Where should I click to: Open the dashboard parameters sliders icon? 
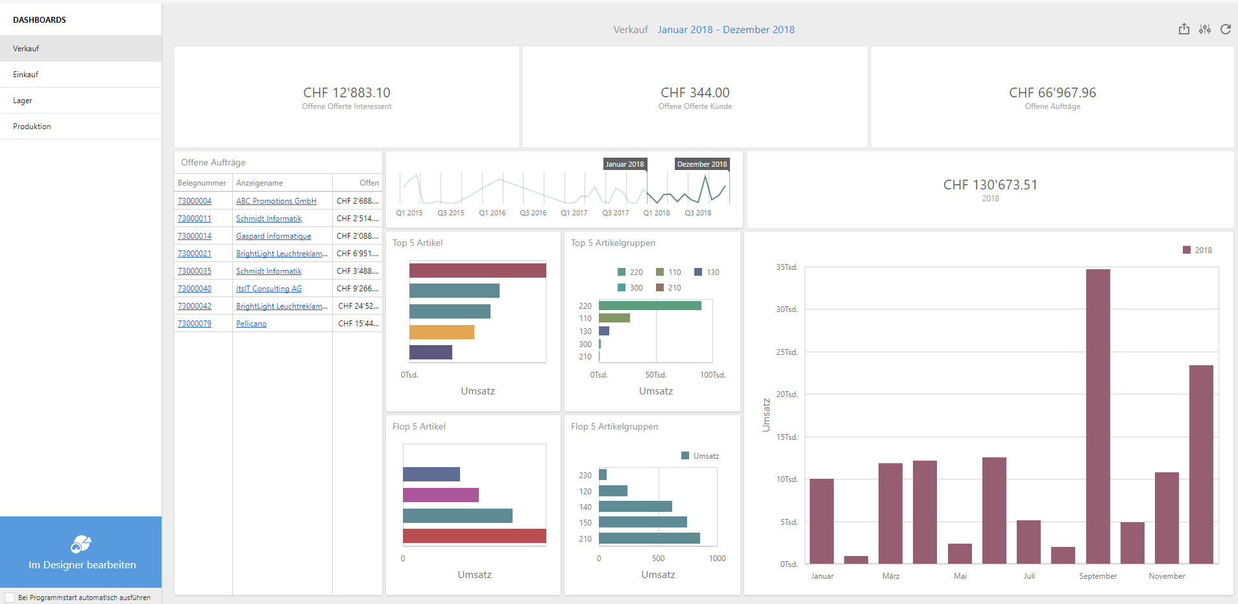click(x=1205, y=29)
